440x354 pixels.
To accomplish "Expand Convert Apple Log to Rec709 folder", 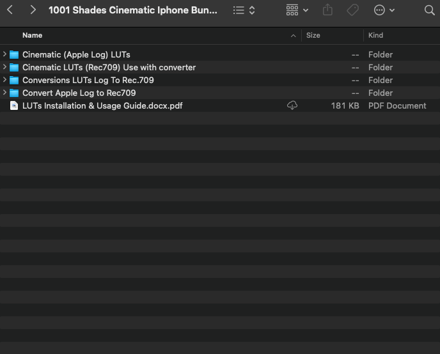I will (4, 93).
